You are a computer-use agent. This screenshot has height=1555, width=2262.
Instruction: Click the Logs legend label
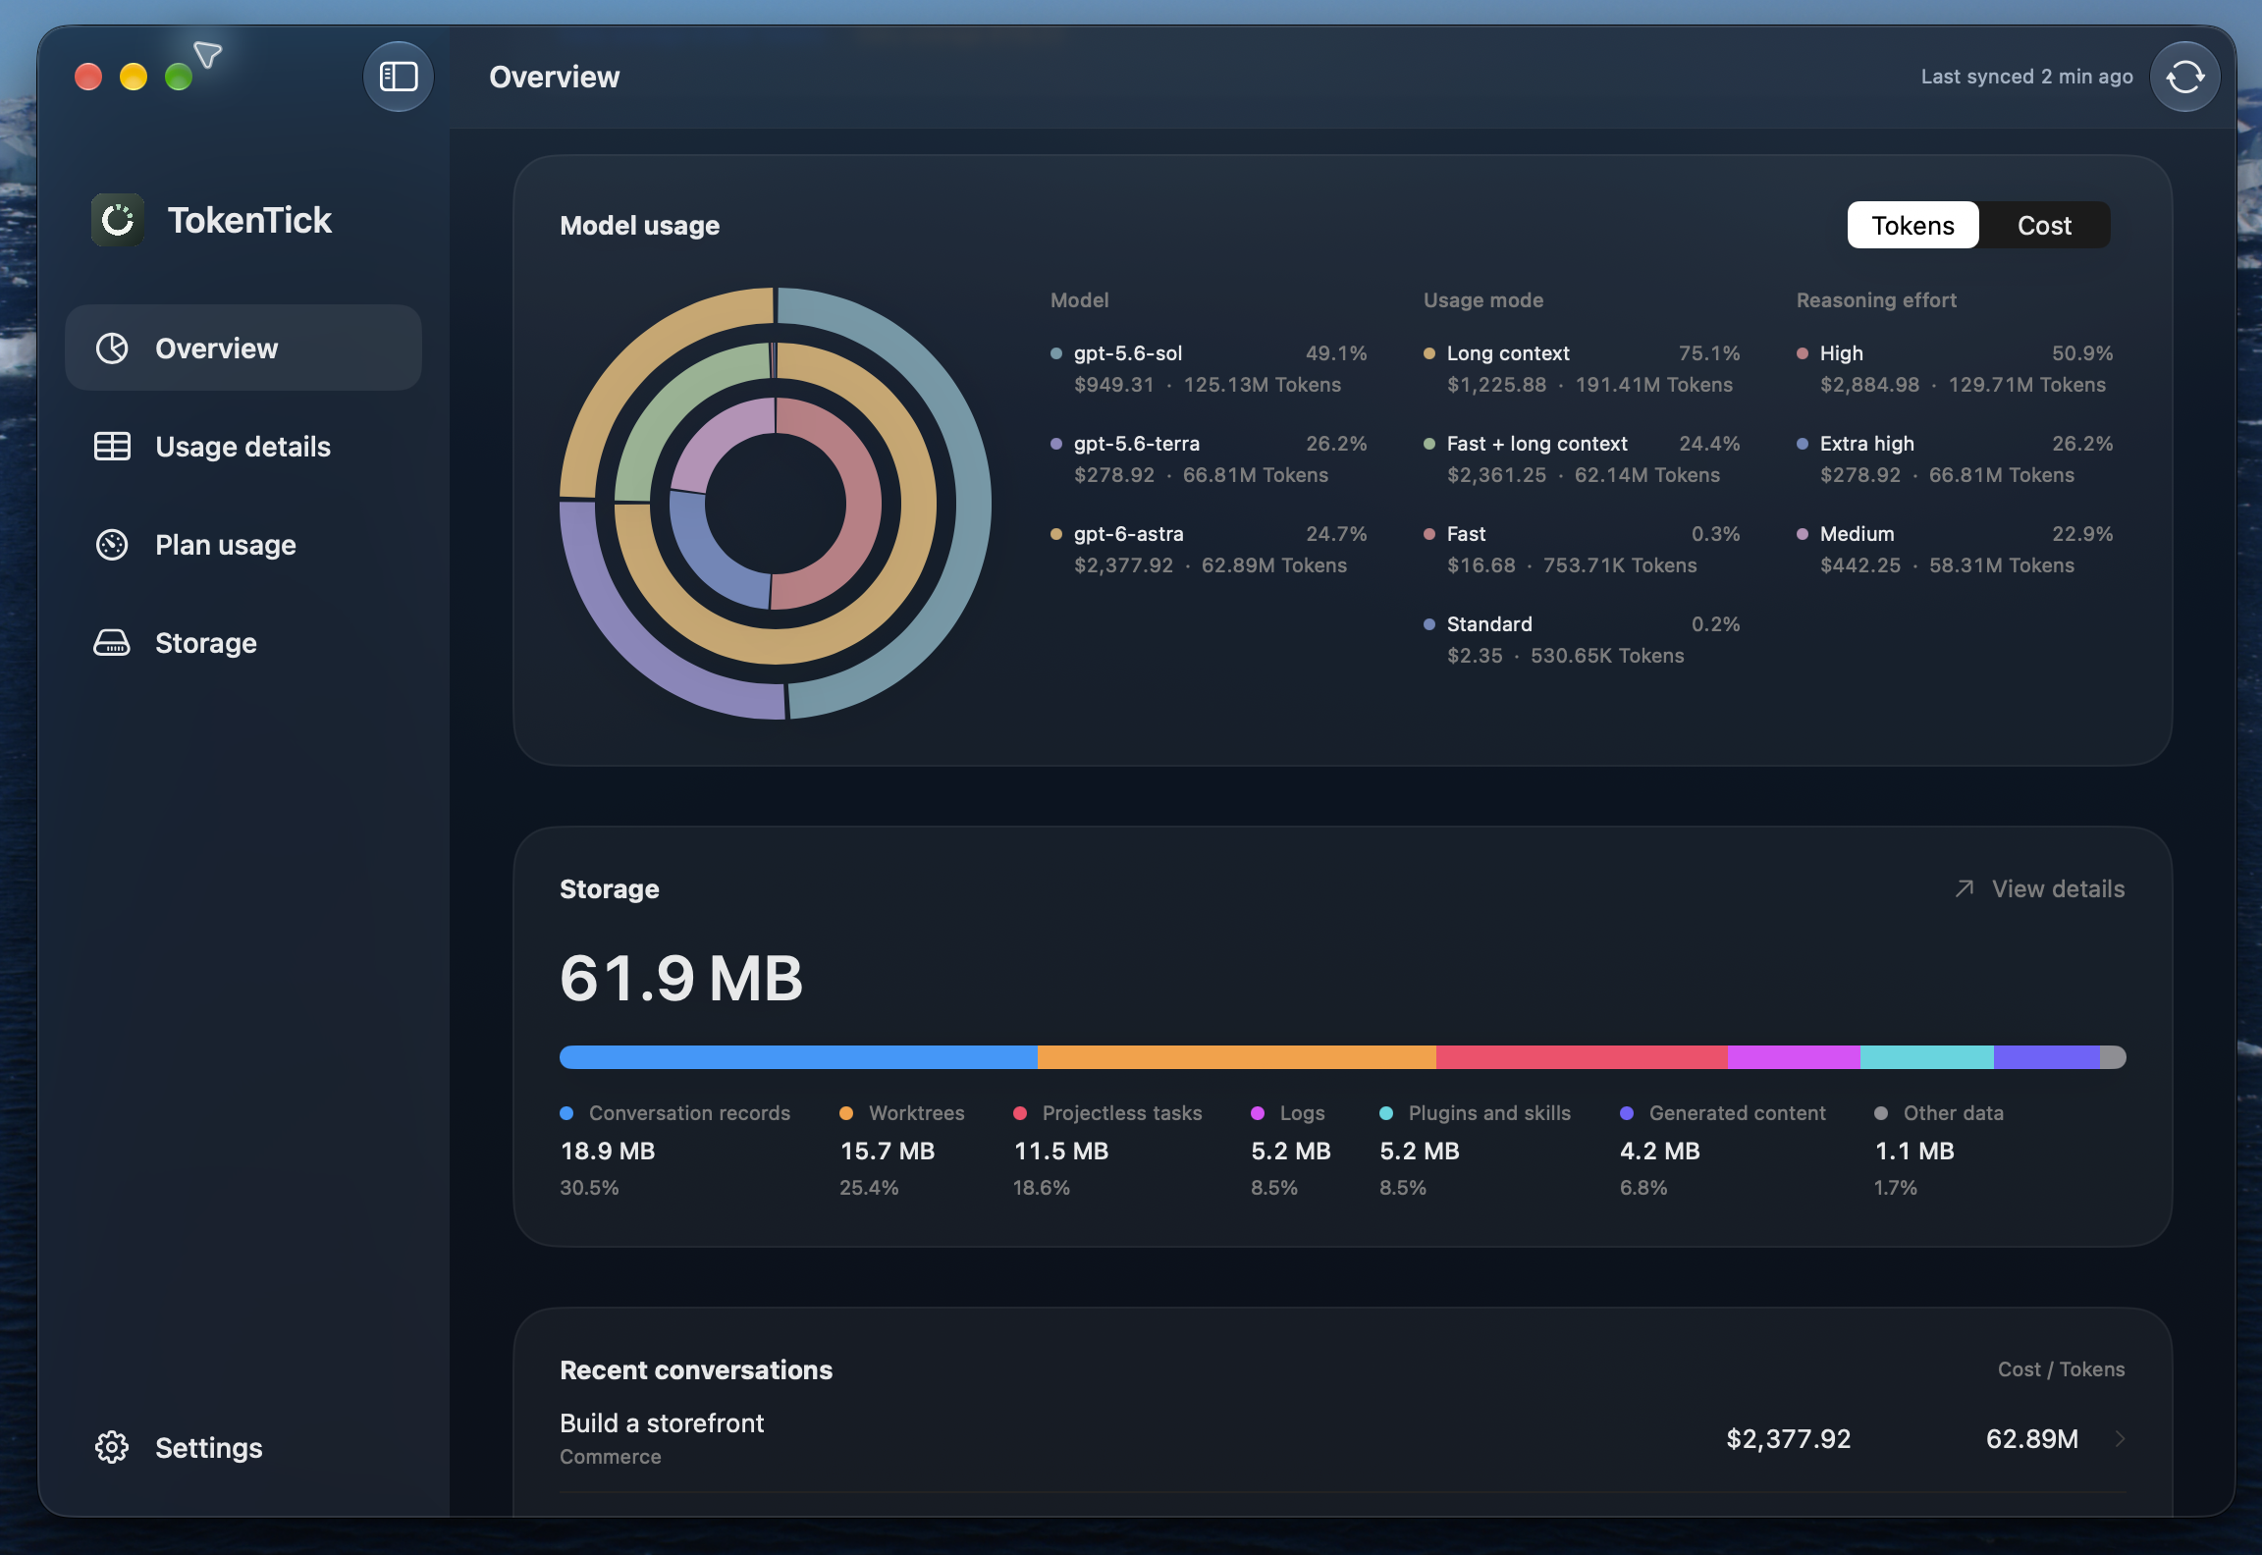pos(1303,1113)
